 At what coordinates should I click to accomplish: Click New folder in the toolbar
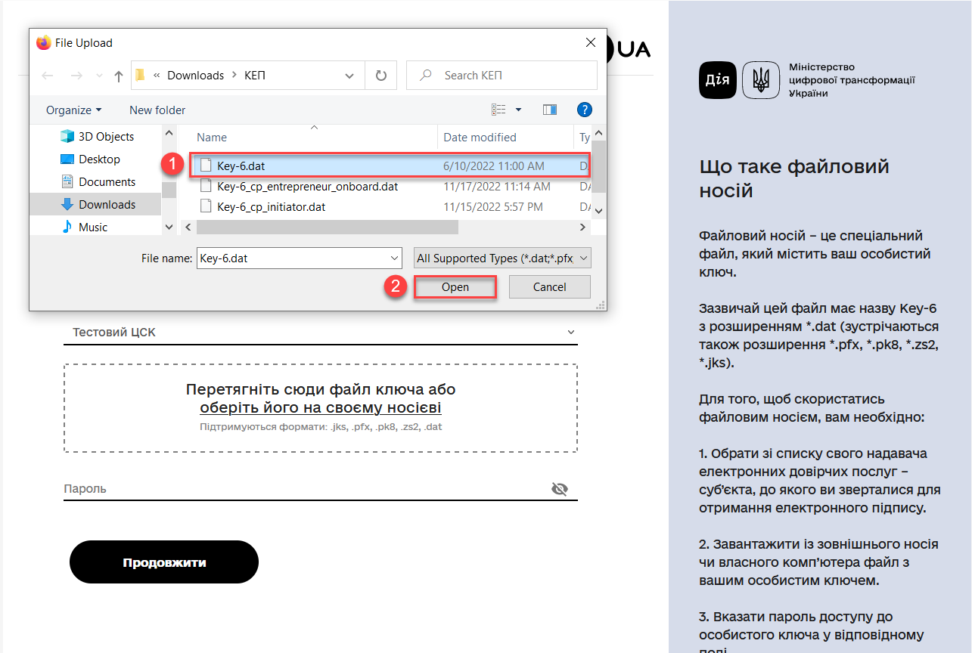pos(157,110)
